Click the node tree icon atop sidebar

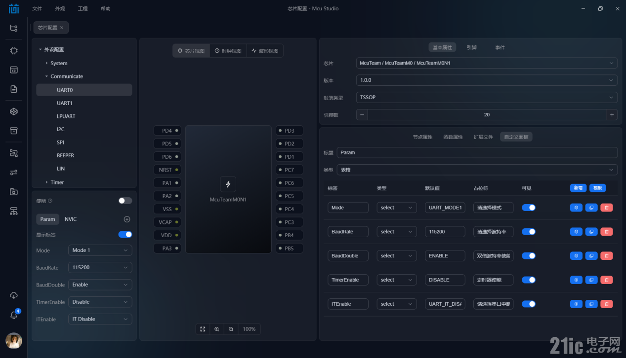(14, 28)
